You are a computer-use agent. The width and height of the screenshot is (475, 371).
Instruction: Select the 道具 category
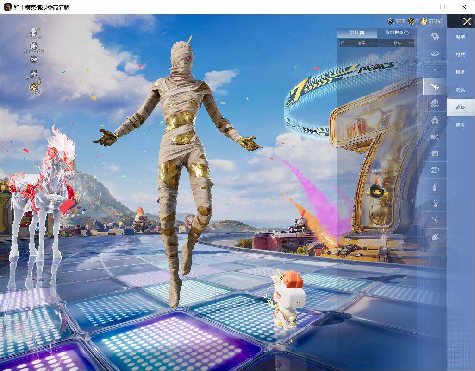461,125
